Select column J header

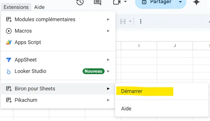(x=175, y=46)
